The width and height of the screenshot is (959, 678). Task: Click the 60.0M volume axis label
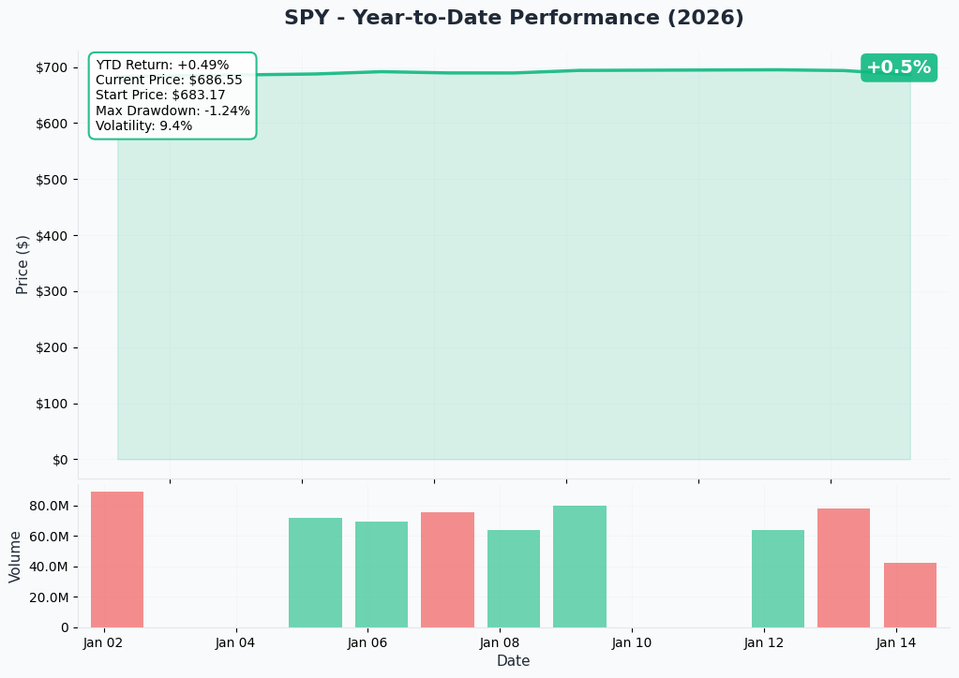tap(49, 537)
